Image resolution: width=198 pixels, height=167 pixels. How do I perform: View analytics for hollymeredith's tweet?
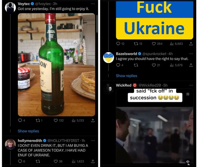(x=78, y=161)
